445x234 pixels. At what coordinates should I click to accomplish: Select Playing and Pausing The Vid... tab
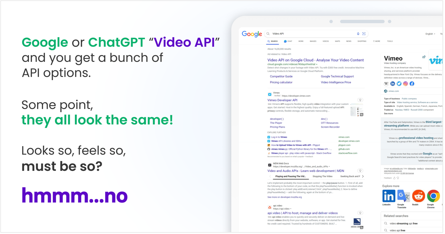pos(291,176)
